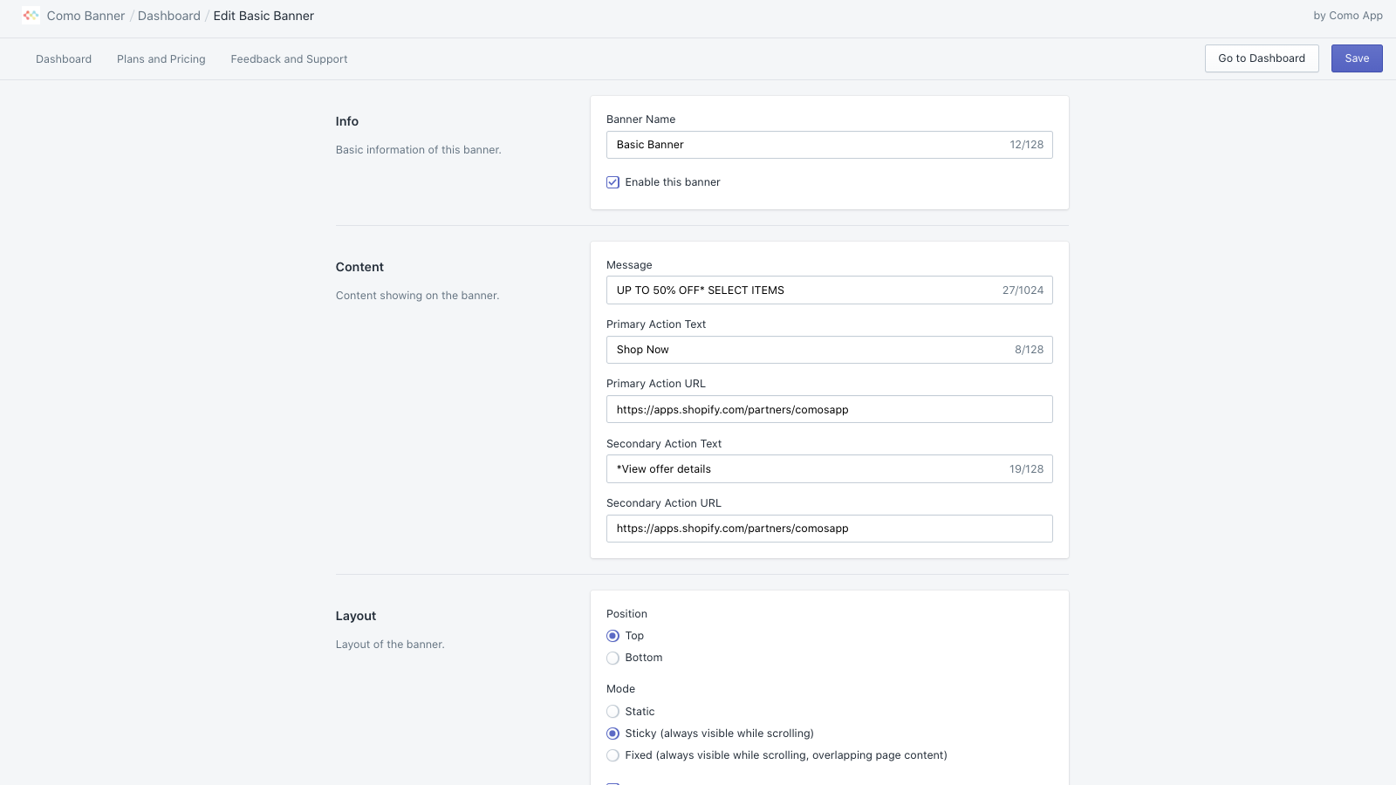Select Top position radio button
The height and width of the screenshot is (785, 1396).
pyautogui.click(x=612, y=636)
